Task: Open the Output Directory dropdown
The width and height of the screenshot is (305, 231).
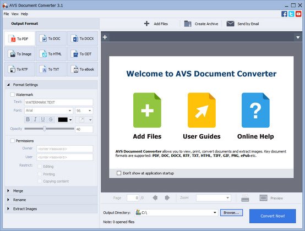Action: point(215,212)
